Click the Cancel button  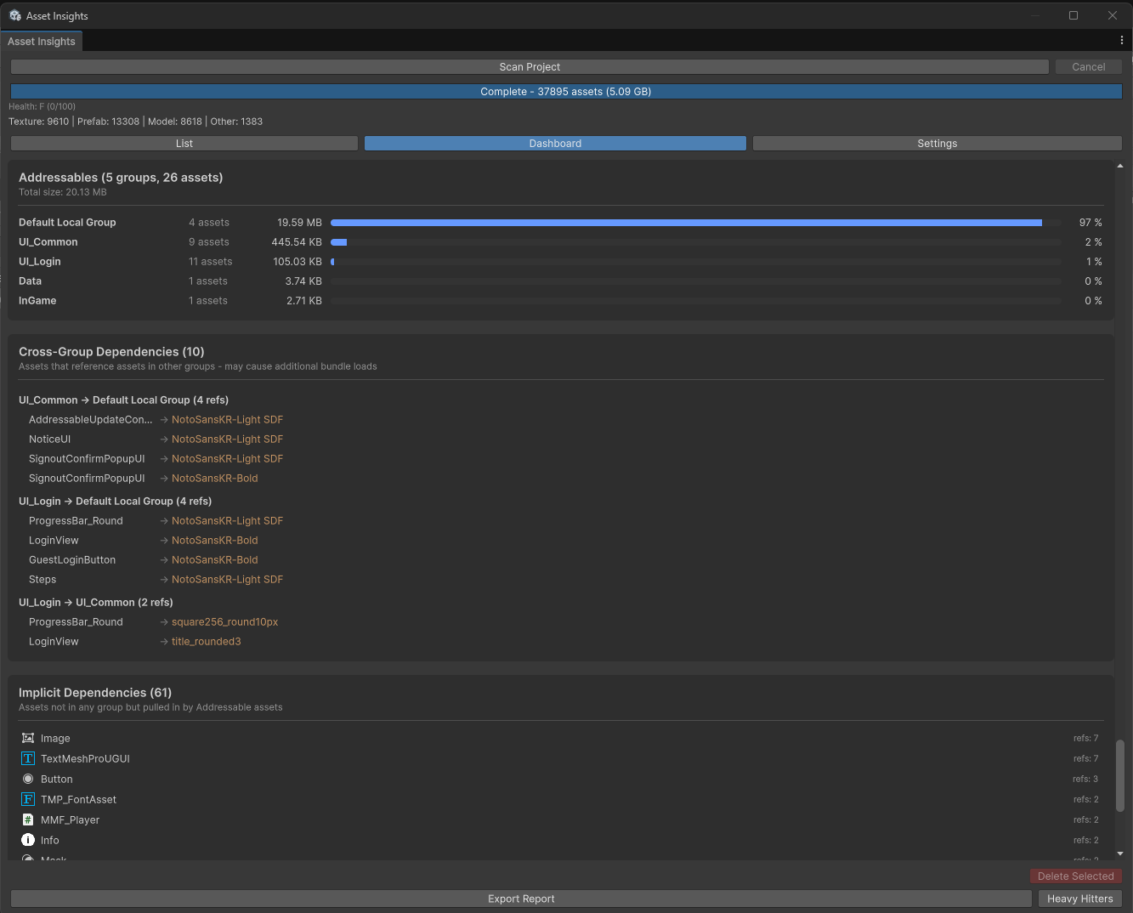[x=1089, y=67]
